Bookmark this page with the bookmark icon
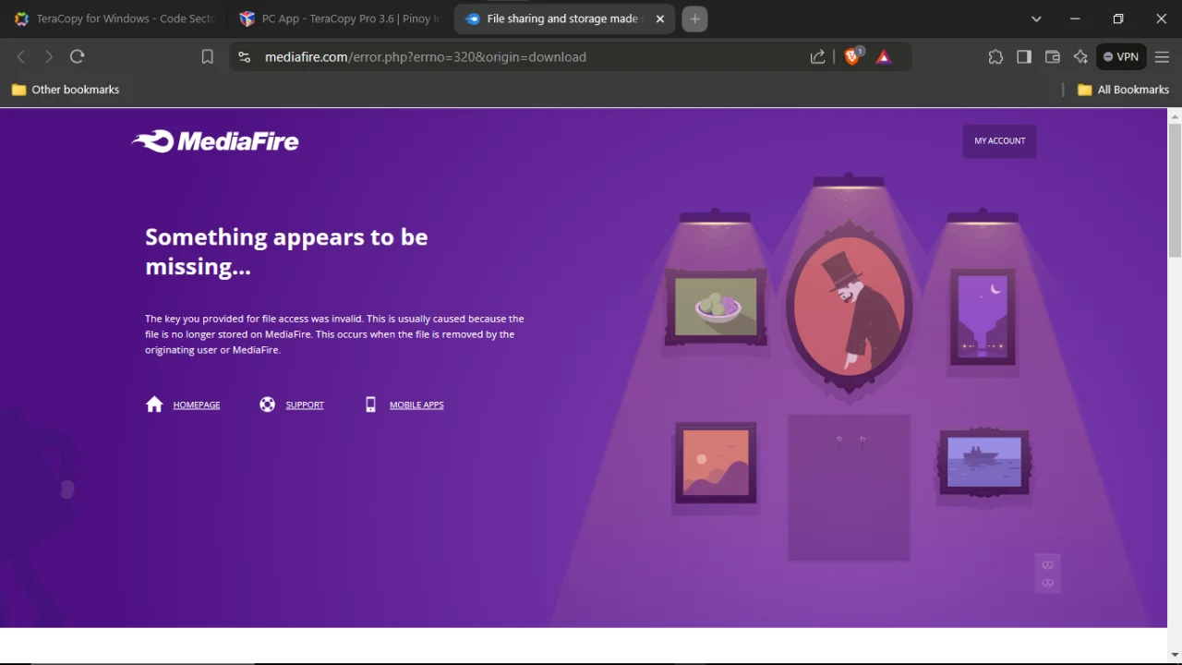Image resolution: width=1182 pixels, height=665 pixels. click(x=208, y=56)
